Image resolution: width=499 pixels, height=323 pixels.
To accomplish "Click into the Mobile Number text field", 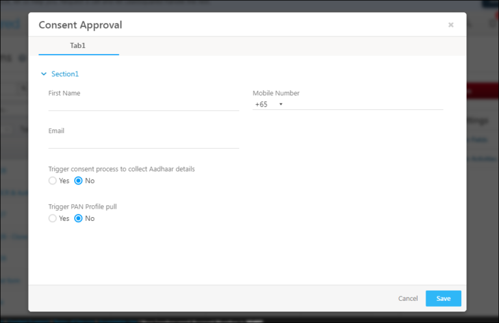I will (x=364, y=104).
